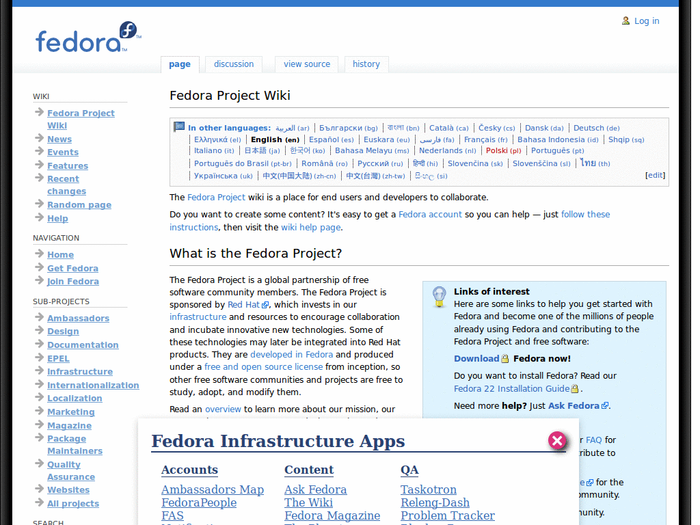
Task: Click the Fedora logo
Action: pos(88,37)
